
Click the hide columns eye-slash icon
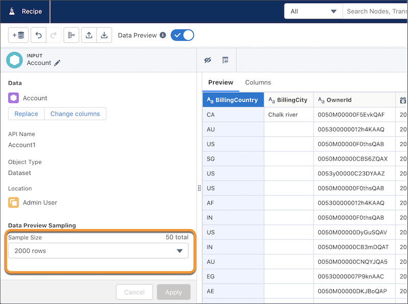point(208,60)
